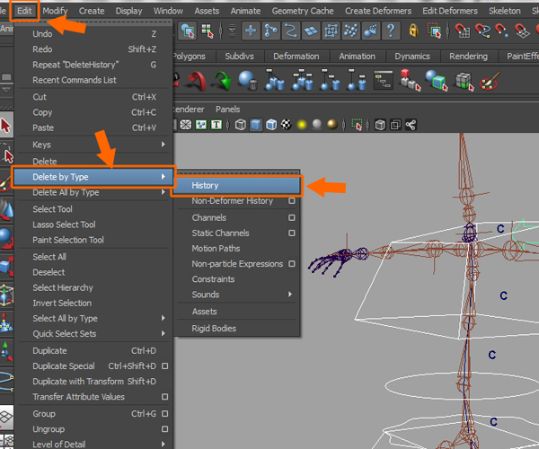This screenshot has height=449, width=539.
Task: Click the green curved arrow shelf icon
Action: pyautogui.click(x=222, y=81)
